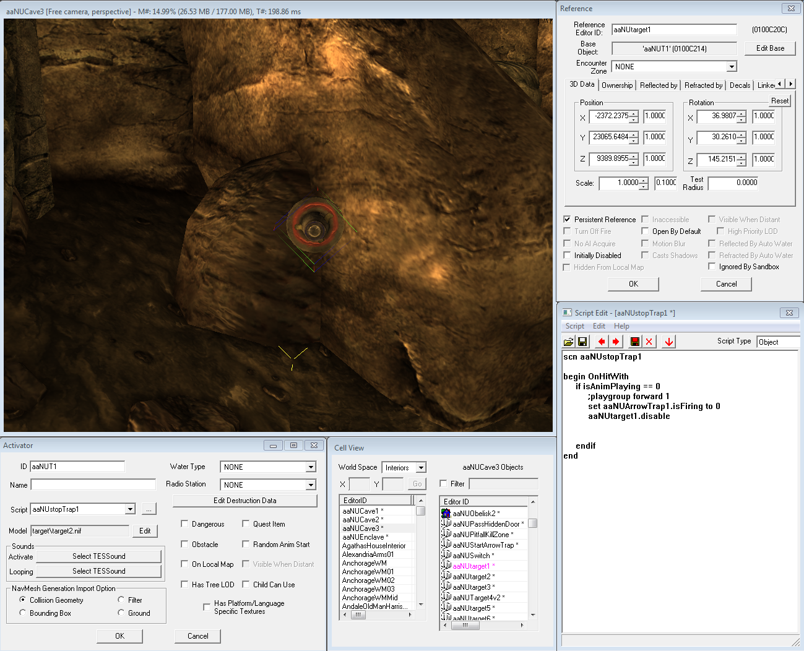Select the Bounding Box radio button

pyautogui.click(x=23, y=613)
